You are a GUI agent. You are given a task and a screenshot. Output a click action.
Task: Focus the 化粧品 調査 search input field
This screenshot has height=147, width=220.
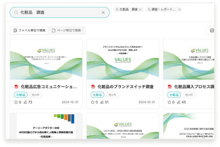[x=60, y=12]
